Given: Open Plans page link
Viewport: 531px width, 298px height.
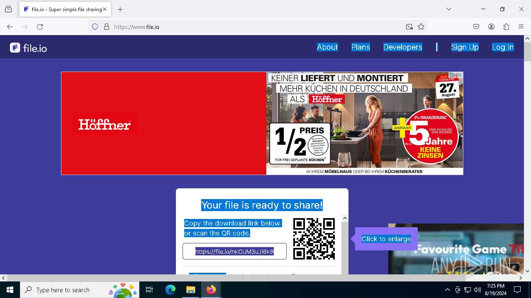Looking at the screenshot, I should click(360, 47).
